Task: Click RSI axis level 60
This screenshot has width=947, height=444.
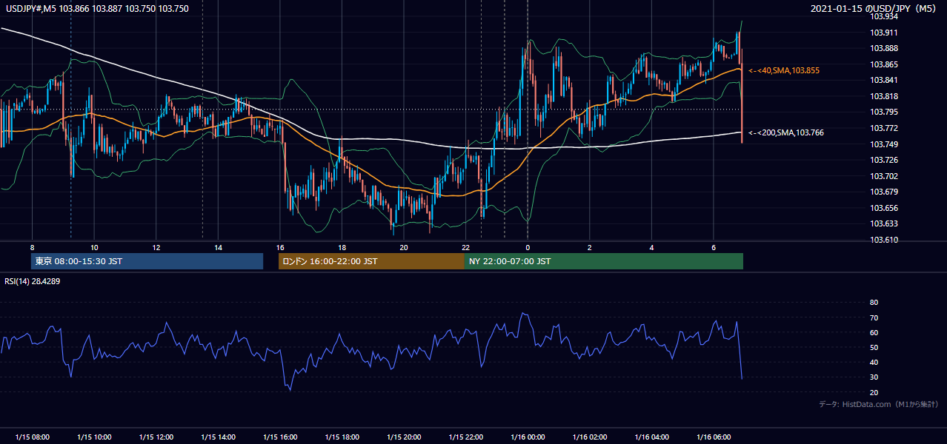Action: click(874, 332)
